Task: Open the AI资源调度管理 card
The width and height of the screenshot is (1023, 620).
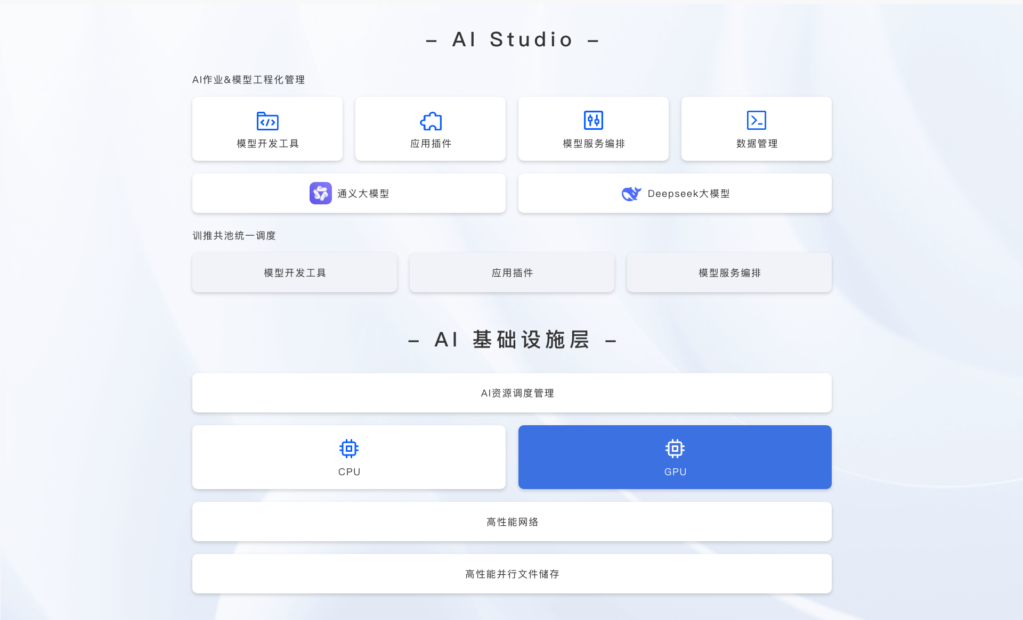Action: point(511,393)
